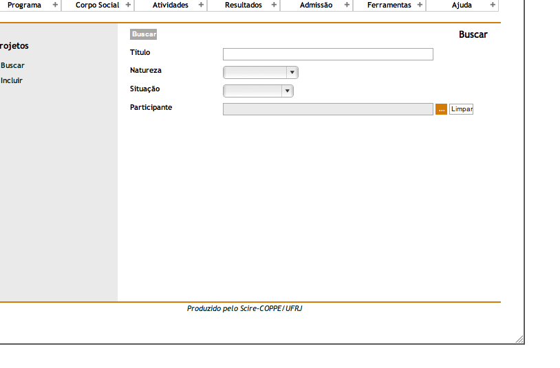Open participant picker with orange ellipsis button

tap(441, 109)
